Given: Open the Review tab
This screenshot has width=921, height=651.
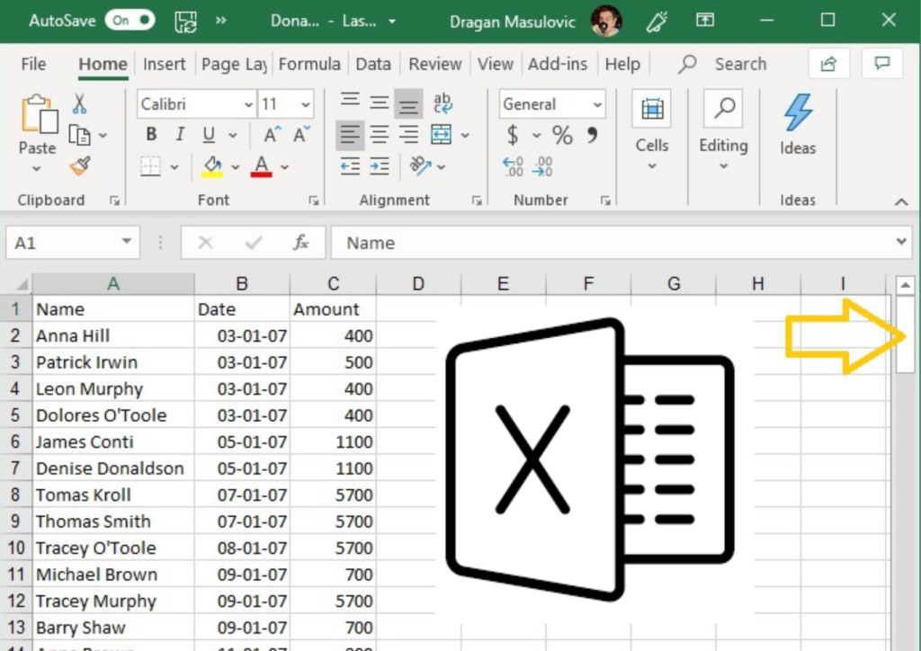Looking at the screenshot, I should pyautogui.click(x=434, y=64).
